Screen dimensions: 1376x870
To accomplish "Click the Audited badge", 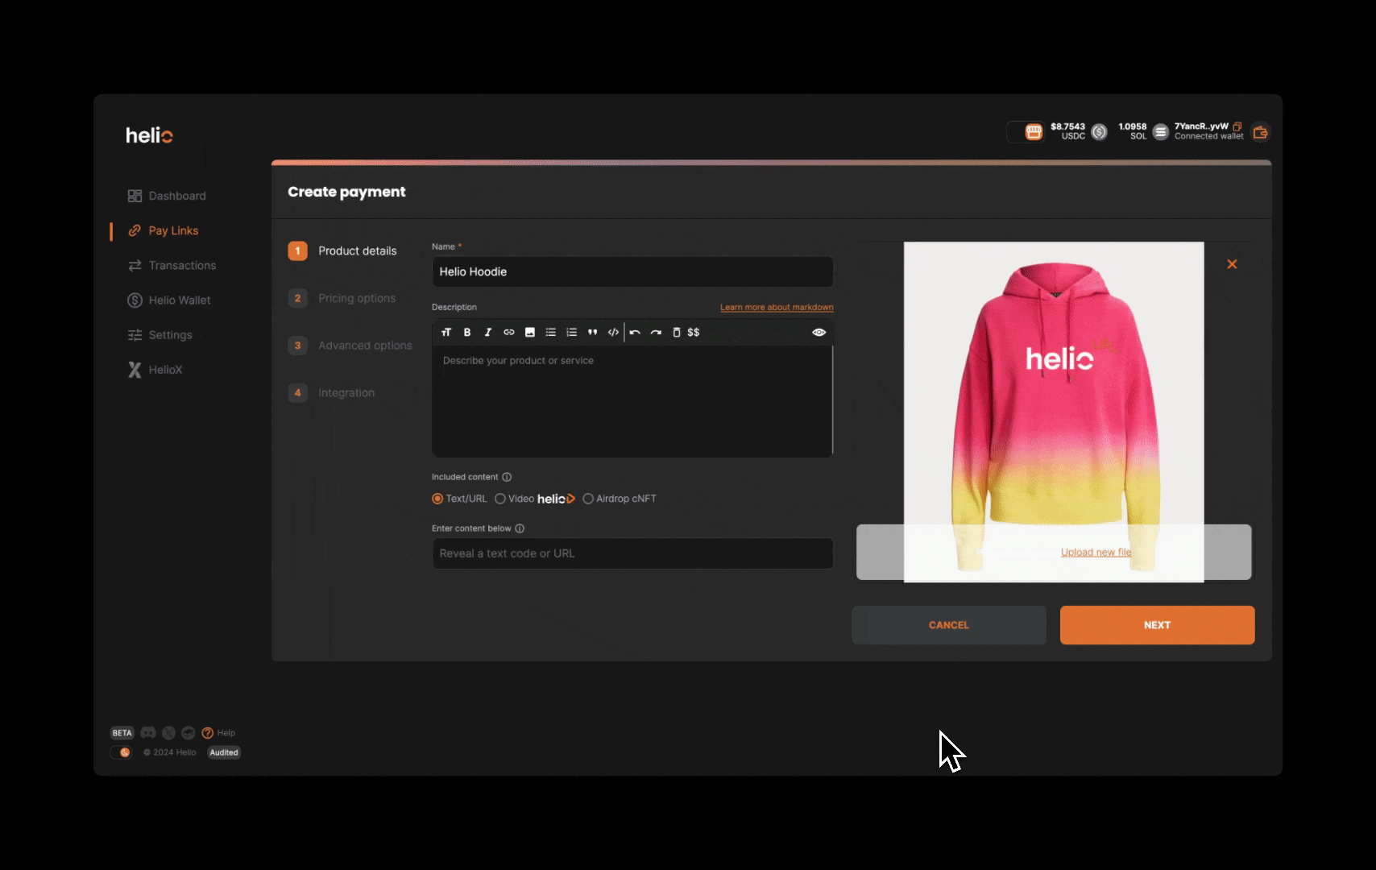I will click(x=224, y=752).
